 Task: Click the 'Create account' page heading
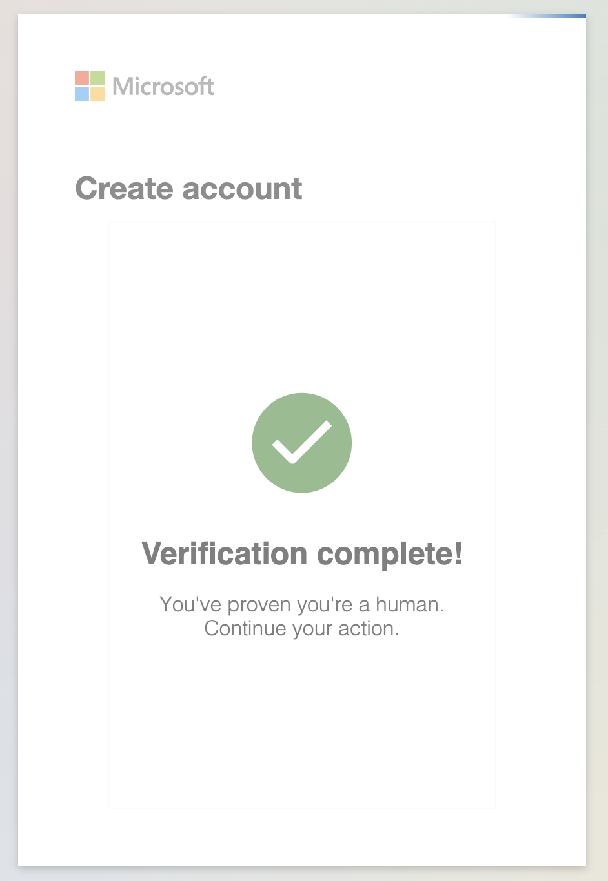pos(188,189)
